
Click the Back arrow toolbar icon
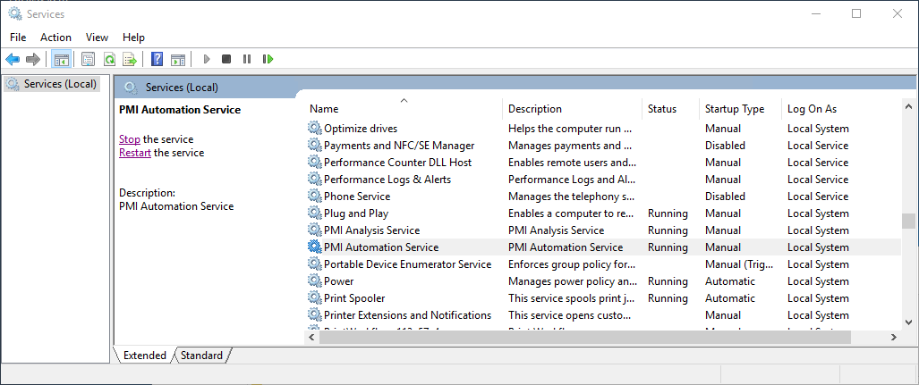[13, 59]
